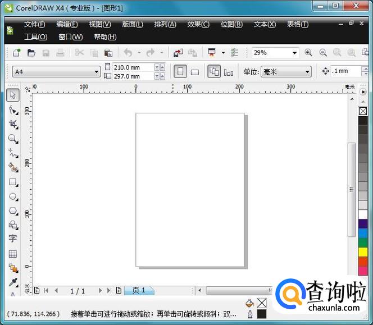Click the Zoom In magnifier icon

coord(308,53)
